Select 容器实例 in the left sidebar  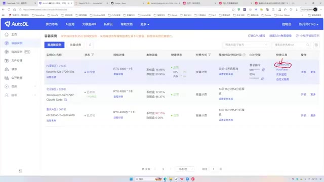click(17, 43)
